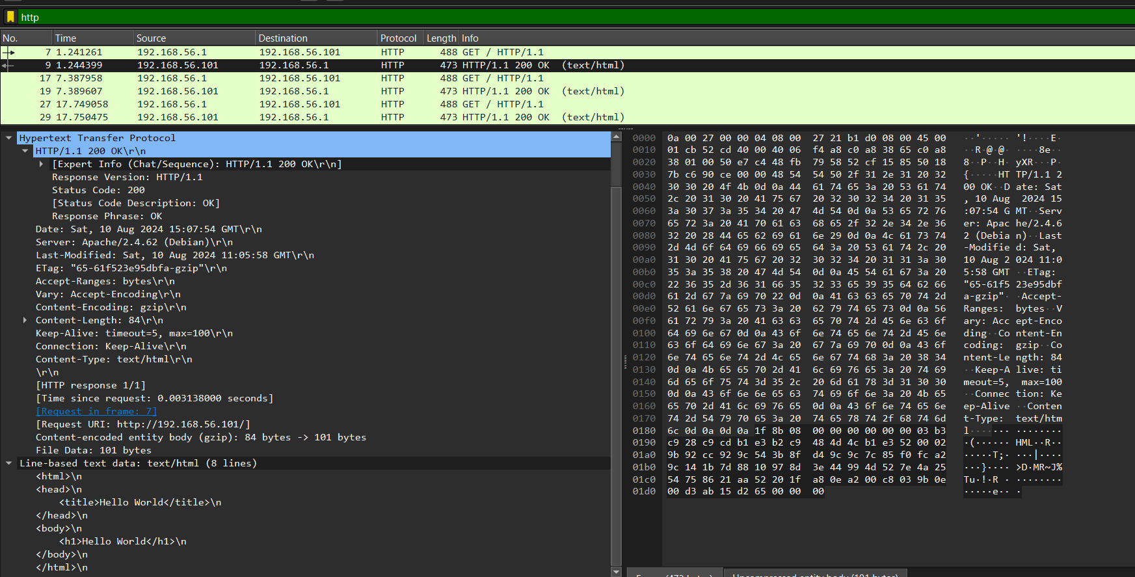Sort packets by the Protocol column
The width and height of the screenshot is (1135, 577).
click(401, 38)
